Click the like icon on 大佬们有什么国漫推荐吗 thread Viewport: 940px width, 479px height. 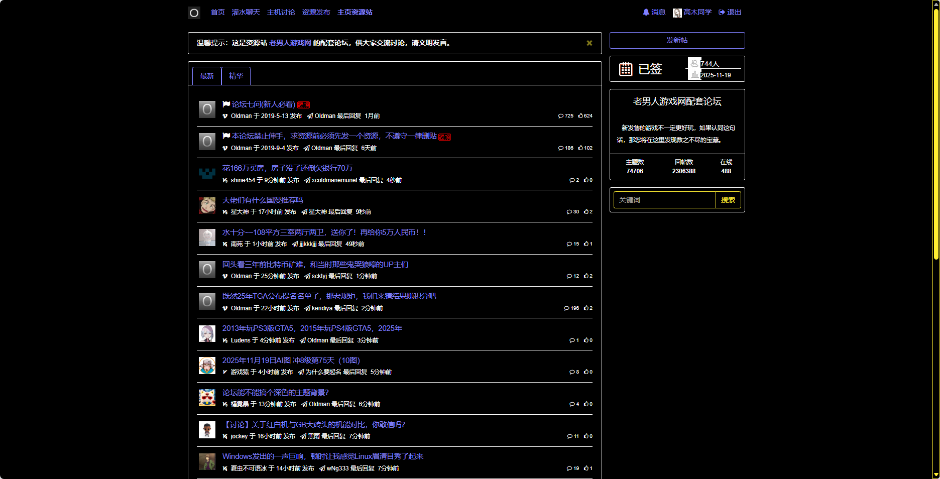585,211
